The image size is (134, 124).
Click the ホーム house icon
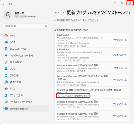(x=6, y=36)
